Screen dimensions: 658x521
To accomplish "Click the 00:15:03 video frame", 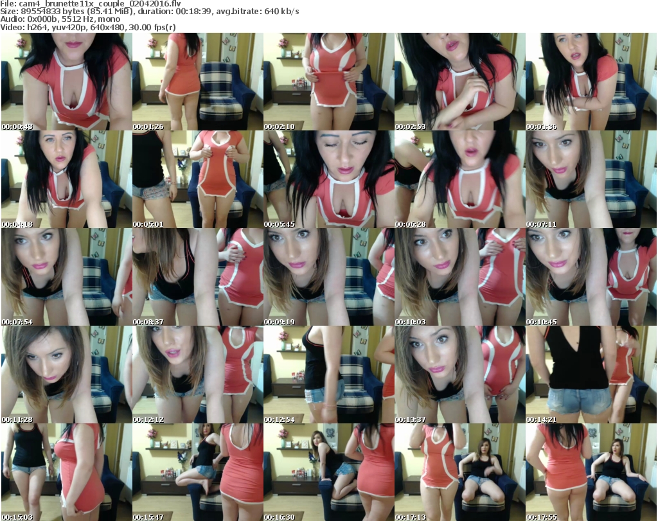I will pyautogui.click(x=66, y=472).
